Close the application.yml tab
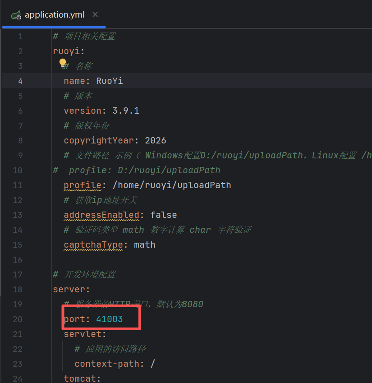The height and width of the screenshot is (383, 372). click(95, 14)
